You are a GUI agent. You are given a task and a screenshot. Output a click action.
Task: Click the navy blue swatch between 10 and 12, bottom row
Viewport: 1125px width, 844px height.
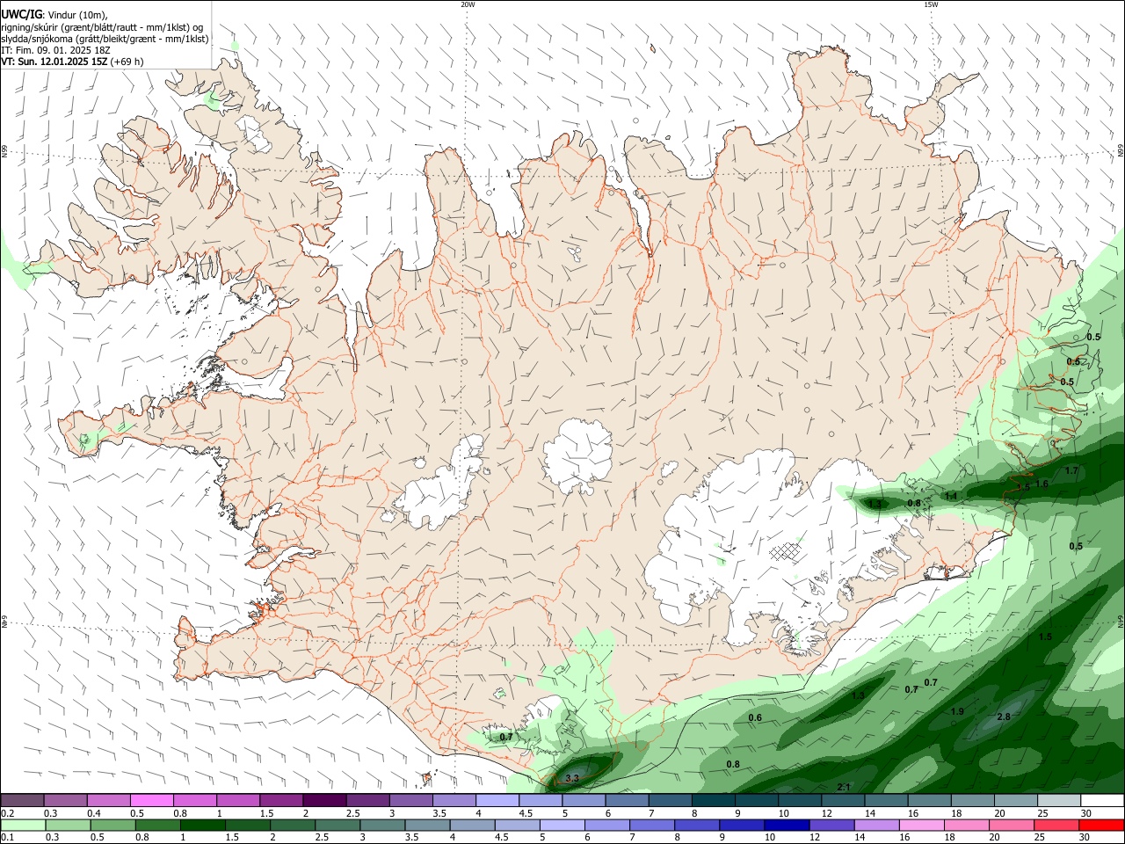click(x=787, y=825)
